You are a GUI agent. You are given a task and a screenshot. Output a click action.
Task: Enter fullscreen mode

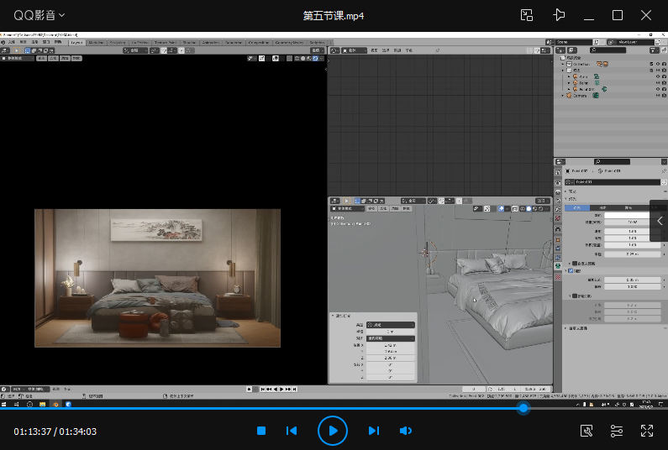pos(647,431)
